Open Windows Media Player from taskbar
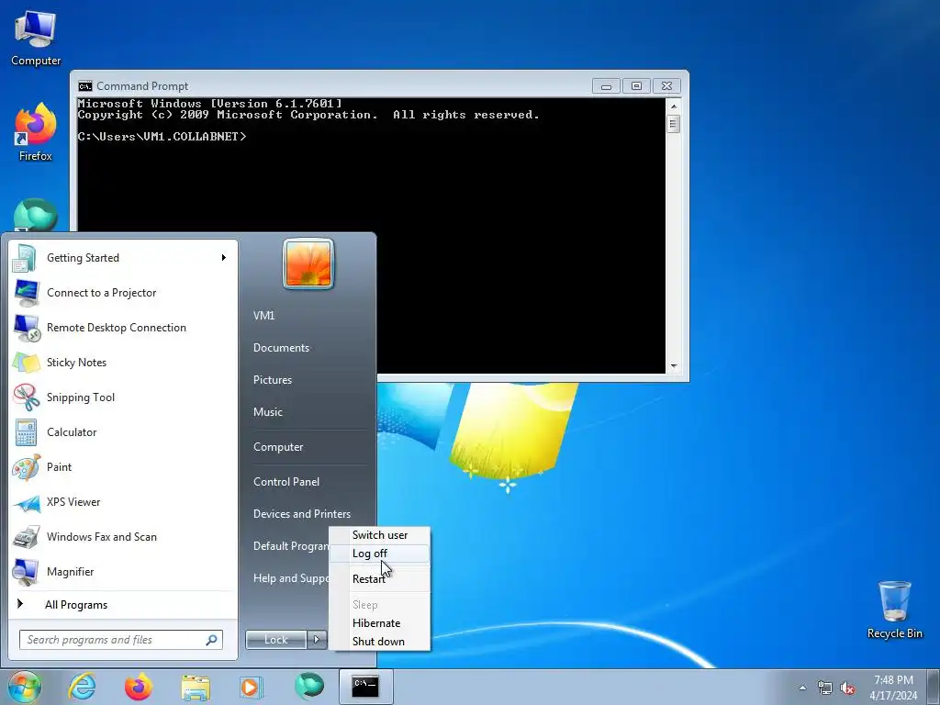Image resolution: width=940 pixels, height=705 pixels. coord(252,687)
